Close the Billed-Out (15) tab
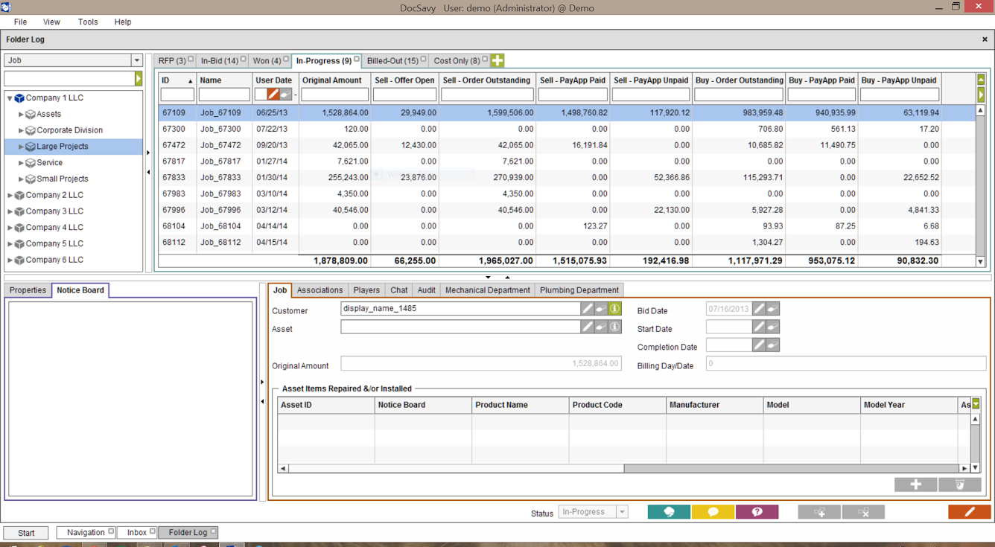 [x=423, y=59]
